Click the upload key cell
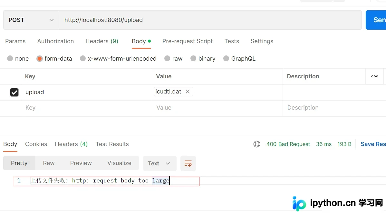 pos(86,93)
